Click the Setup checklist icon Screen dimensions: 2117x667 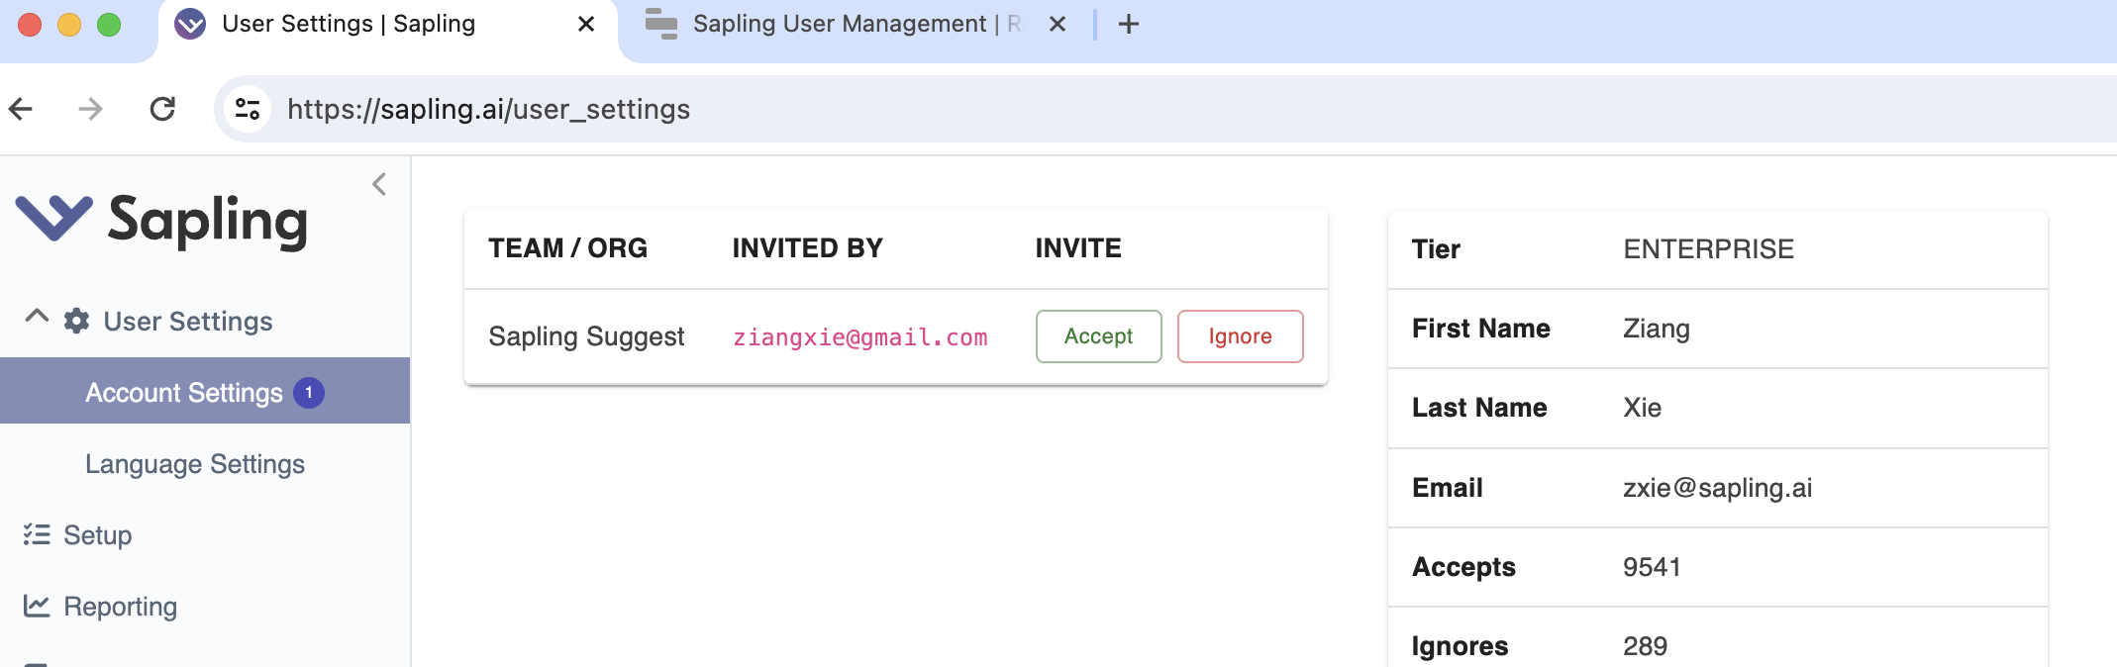click(37, 534)
